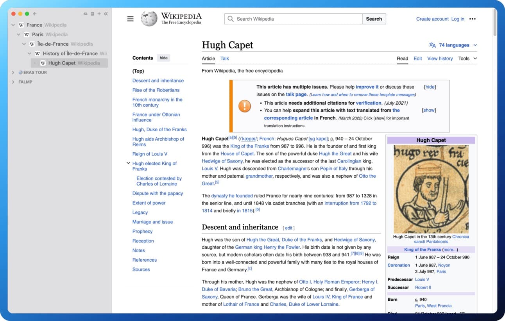
Task: Click the back arrow in the sidebar toolbar
Action: 35,14
